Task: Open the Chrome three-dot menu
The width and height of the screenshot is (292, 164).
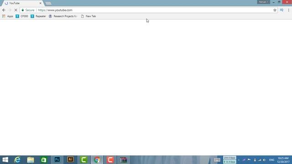Action: pos(288,10)
